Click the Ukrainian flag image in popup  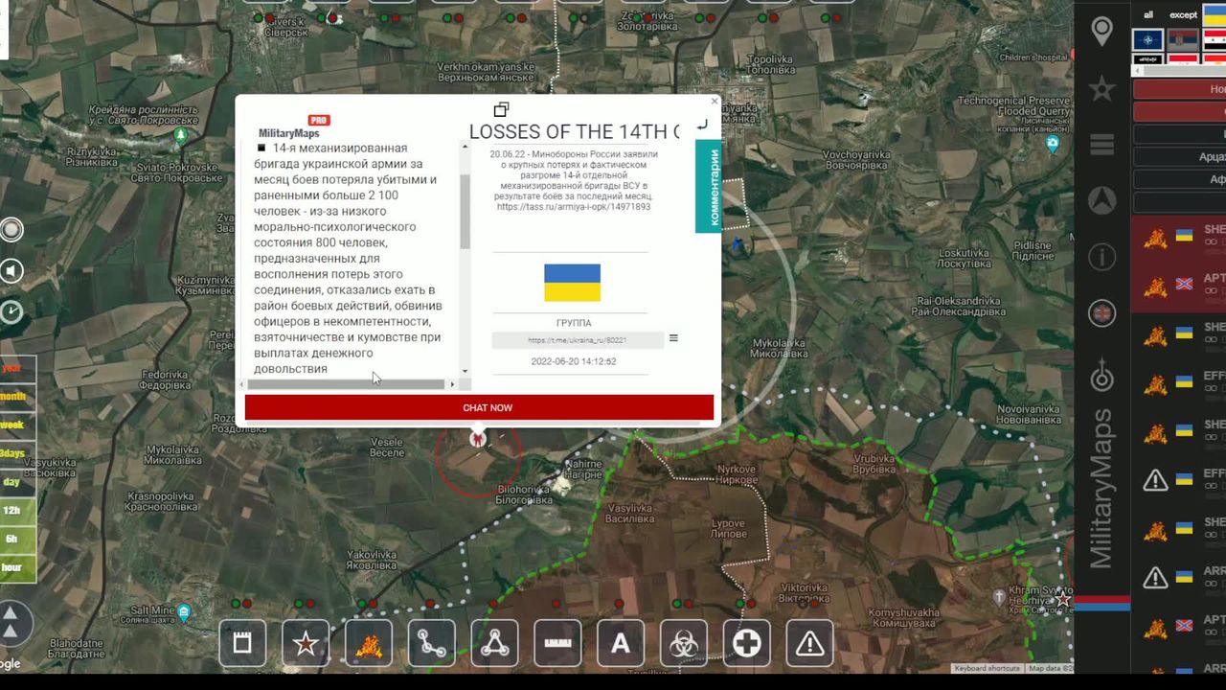[x=572, y=283]
